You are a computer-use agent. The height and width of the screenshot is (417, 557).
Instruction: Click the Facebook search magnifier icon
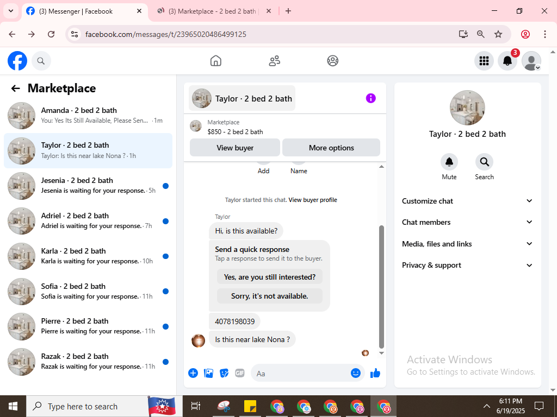pos(41,61)
